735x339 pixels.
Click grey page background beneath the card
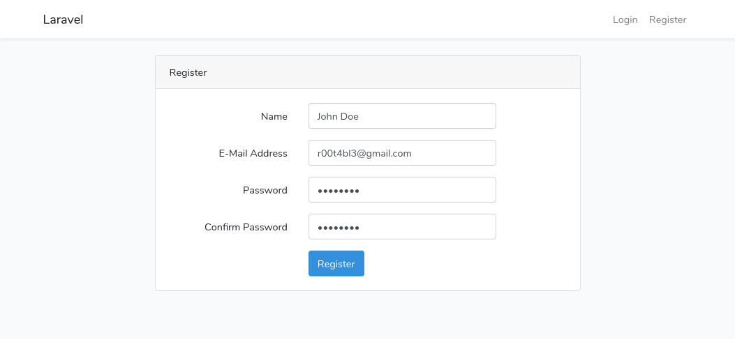[367, 315]
